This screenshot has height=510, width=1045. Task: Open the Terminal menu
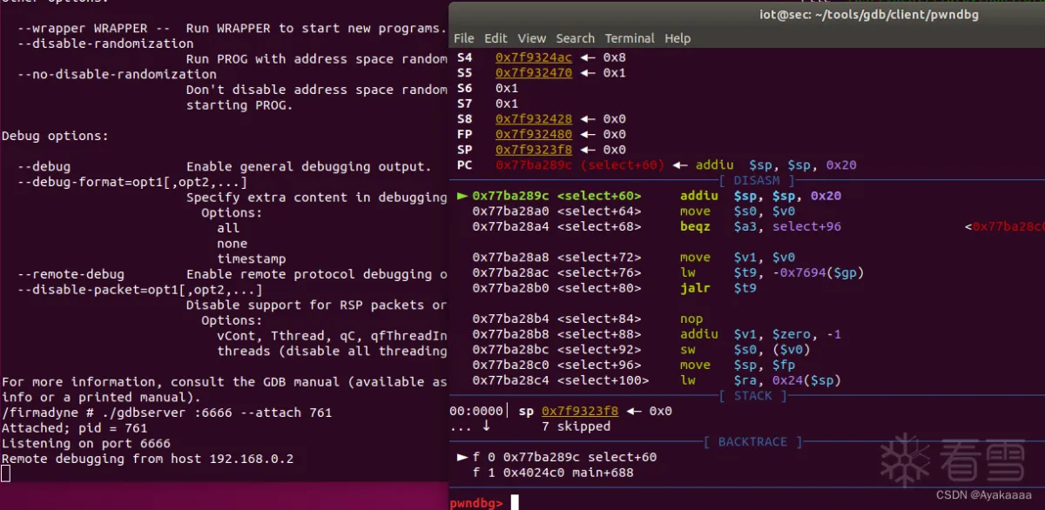(x=630, y=38)
